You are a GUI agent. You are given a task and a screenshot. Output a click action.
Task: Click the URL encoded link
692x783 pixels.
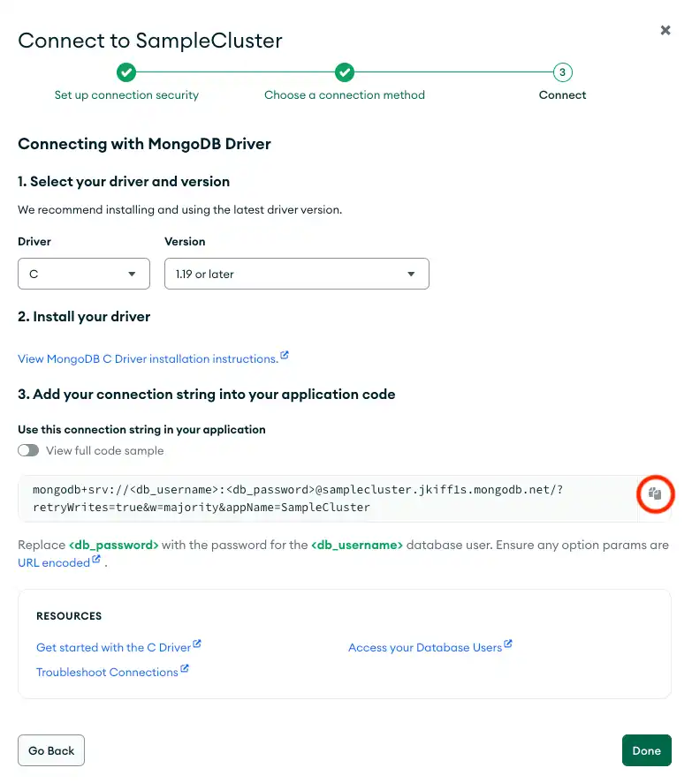[x=53, y=561]
